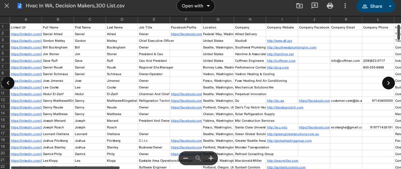The height and width of the screenshot is (169, 401).
Task: Open the http://macmiller.com link
Action: coord(282,161)
